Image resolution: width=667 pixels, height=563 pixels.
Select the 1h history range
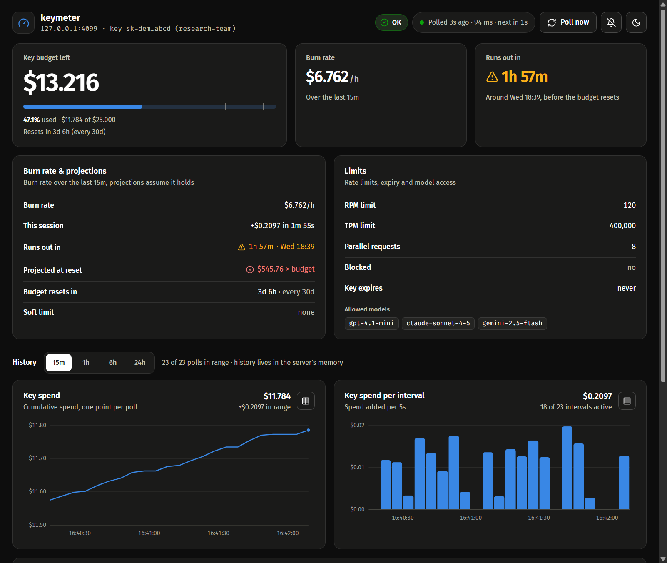86,363
